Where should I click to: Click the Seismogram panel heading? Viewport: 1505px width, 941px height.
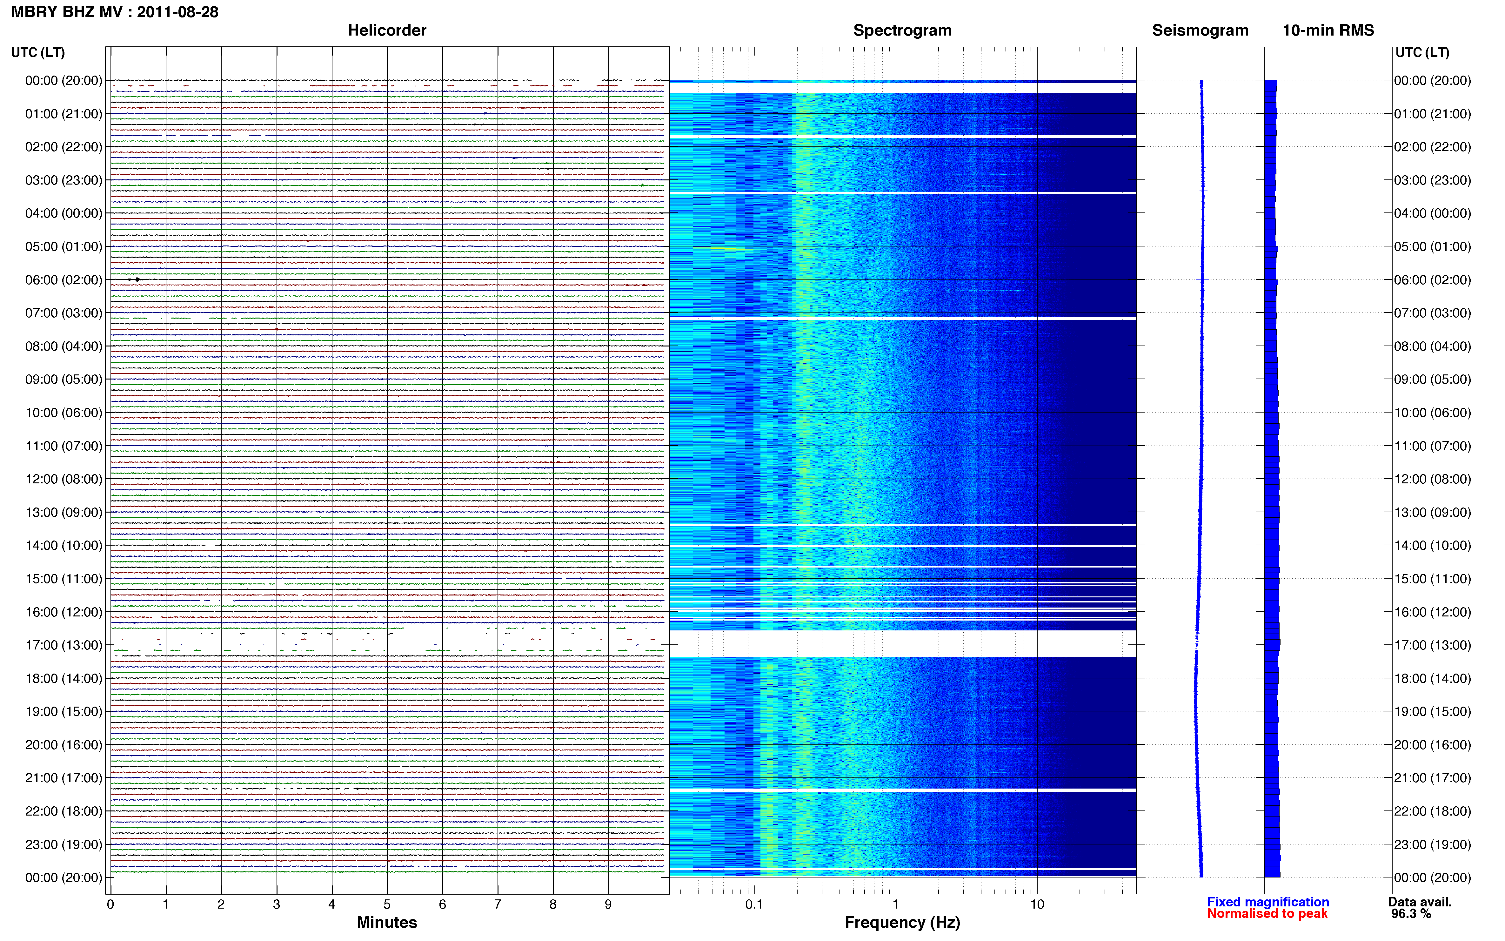[x=1200, y=30]
